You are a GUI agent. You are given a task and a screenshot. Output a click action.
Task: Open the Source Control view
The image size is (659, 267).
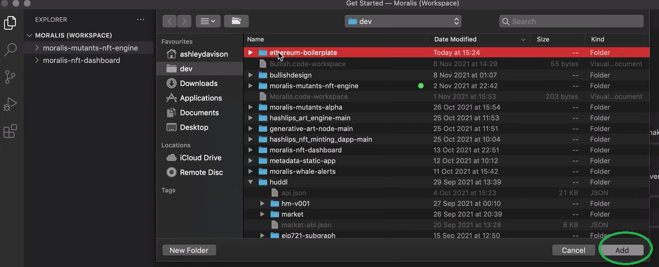tap(10, 76)
